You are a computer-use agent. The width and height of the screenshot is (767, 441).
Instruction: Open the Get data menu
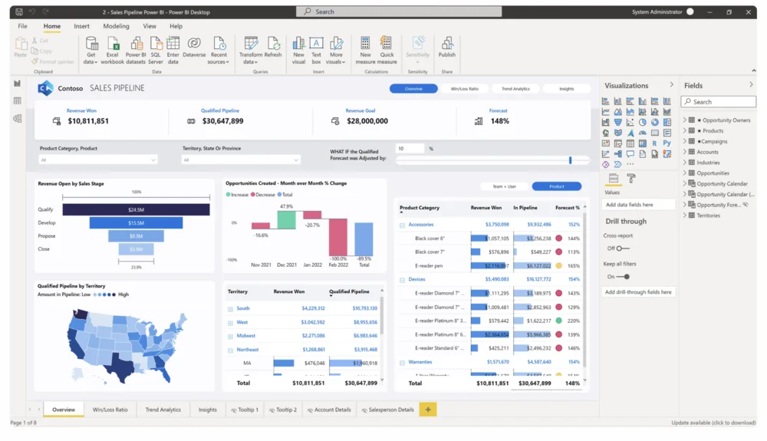(x=91, y=51)
